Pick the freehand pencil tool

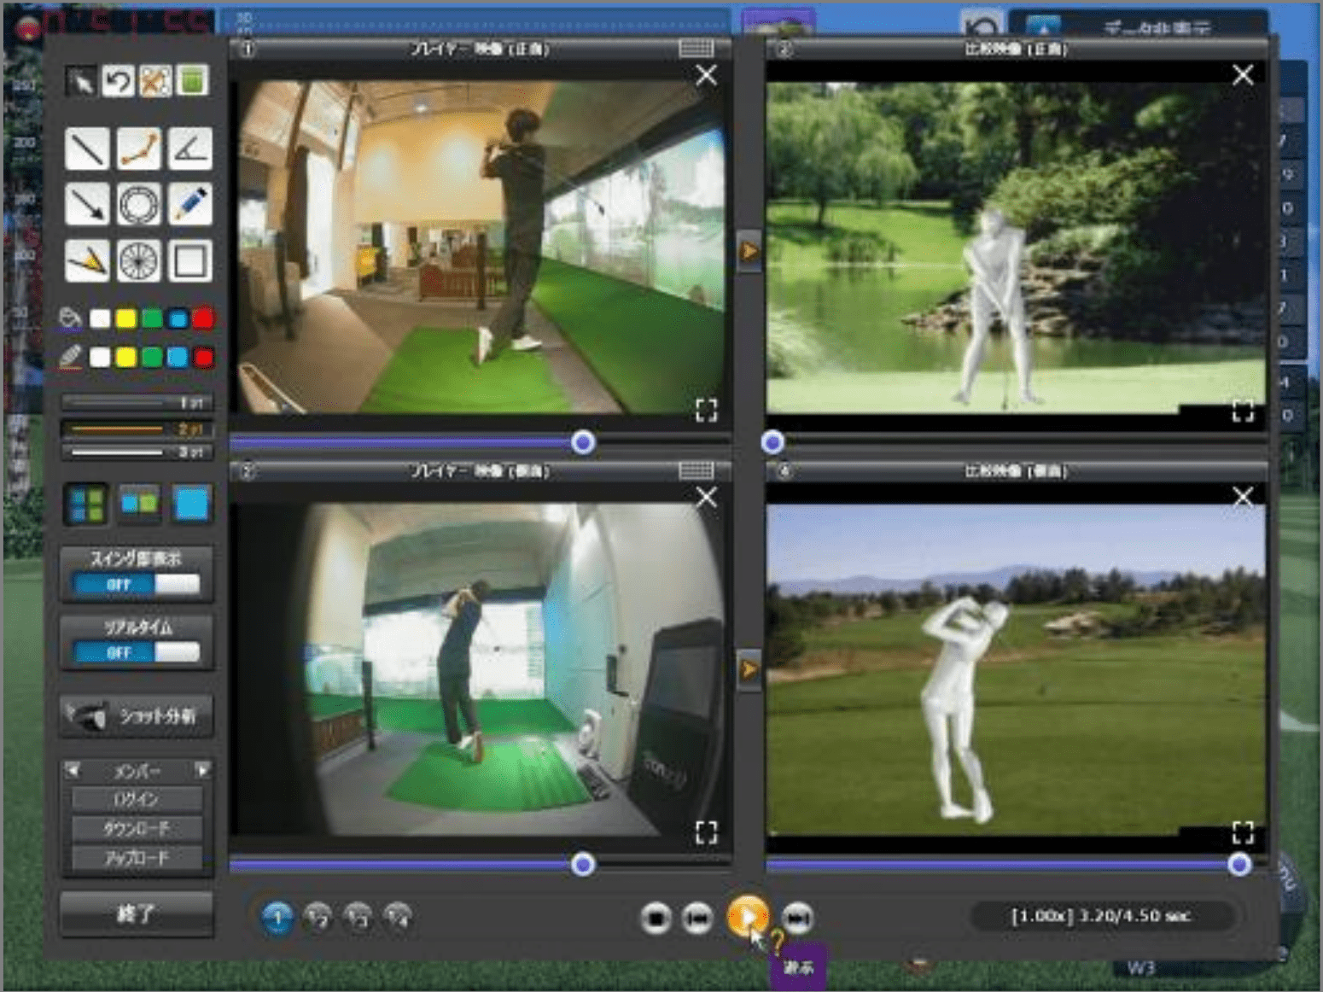[x=189, y=205]
